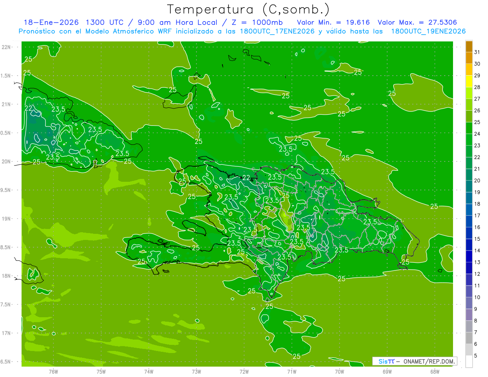
Task: Click the "22N" latitude axis label
Action: pos(6,47)
